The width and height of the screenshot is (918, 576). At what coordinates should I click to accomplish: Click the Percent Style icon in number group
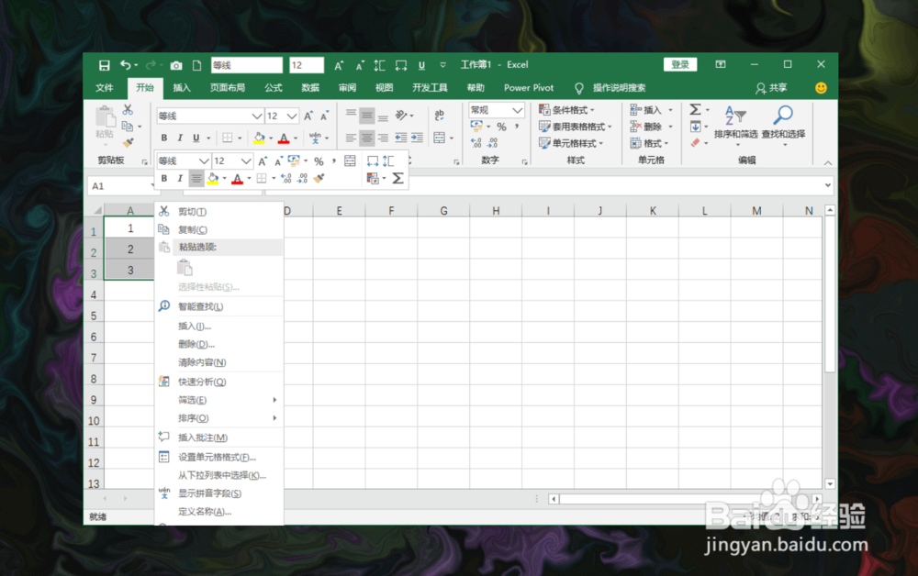(x=501, y=127)
